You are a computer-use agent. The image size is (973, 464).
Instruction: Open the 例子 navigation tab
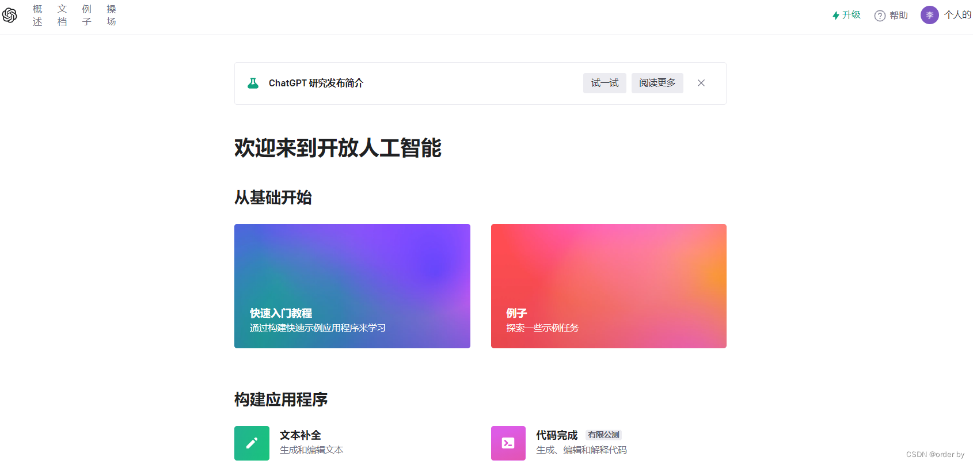87,16
